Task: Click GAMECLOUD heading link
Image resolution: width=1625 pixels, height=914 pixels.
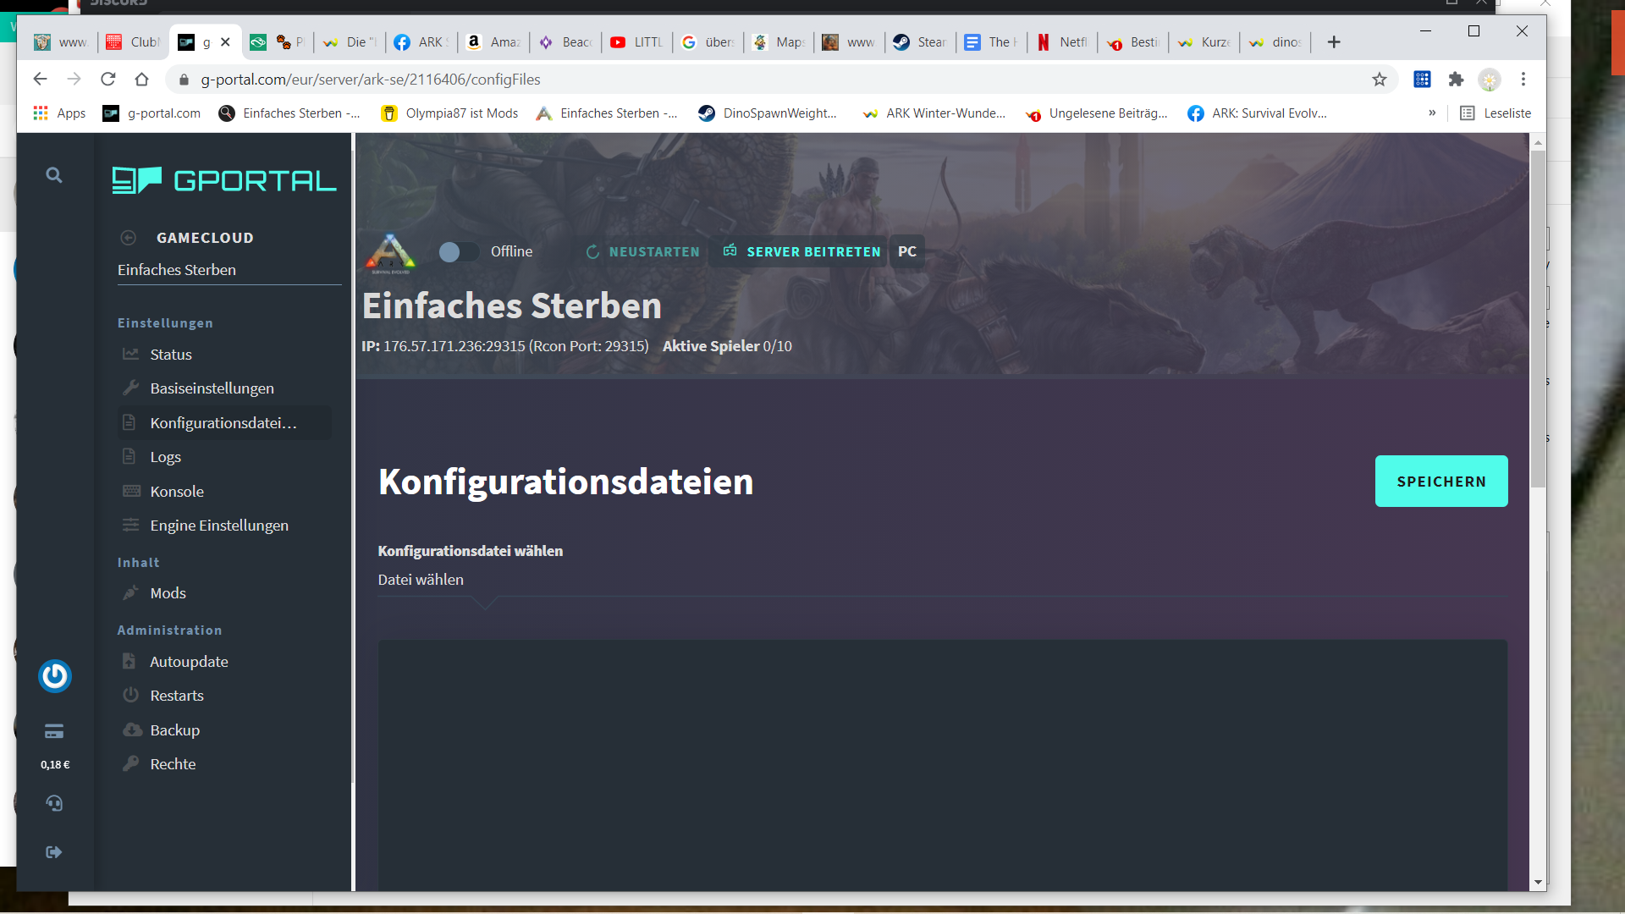Action: tap(205, 238)
